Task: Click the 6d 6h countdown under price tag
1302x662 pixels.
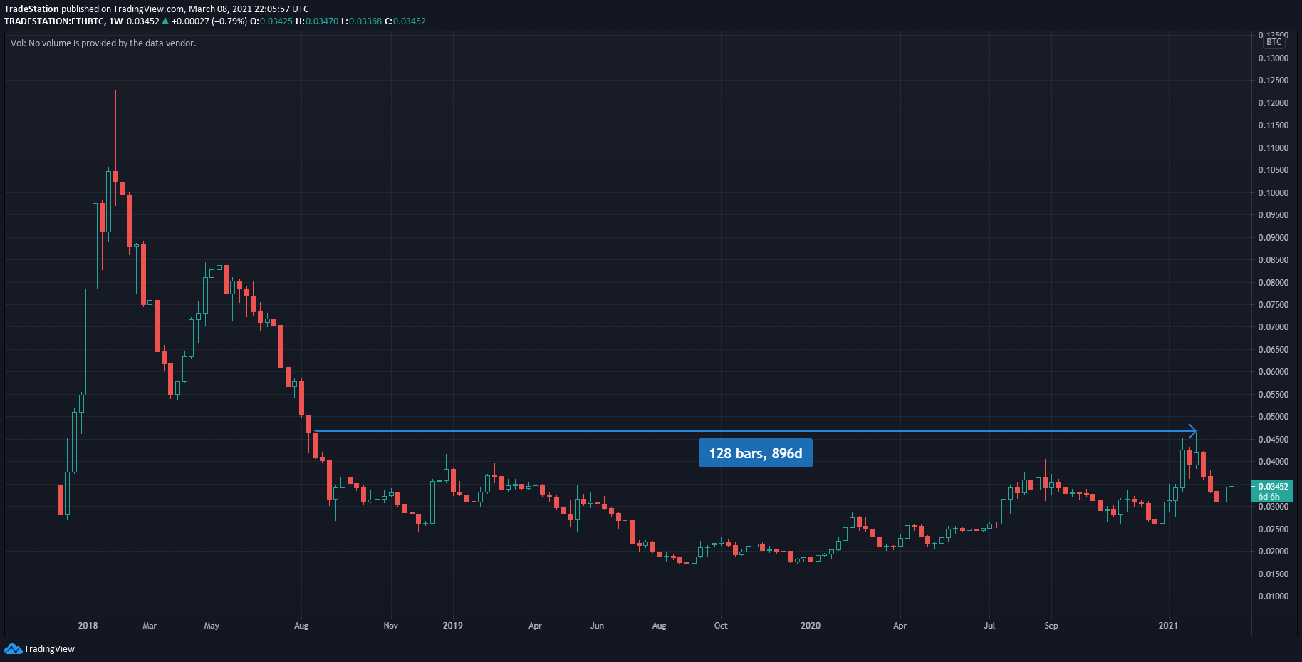Action: [1269, 497]
